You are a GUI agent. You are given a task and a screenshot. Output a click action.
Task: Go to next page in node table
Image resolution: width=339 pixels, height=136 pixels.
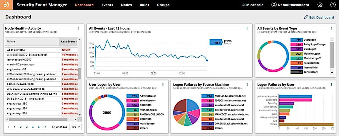click(45, 127)
